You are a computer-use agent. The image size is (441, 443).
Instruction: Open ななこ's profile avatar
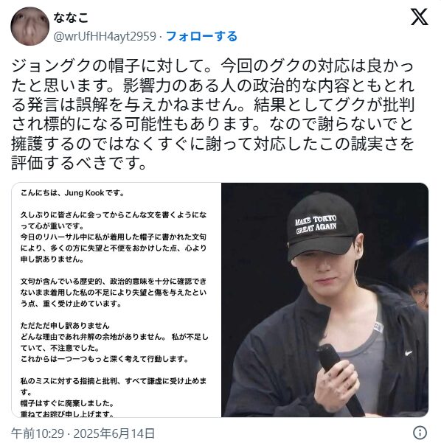[30, 27]
